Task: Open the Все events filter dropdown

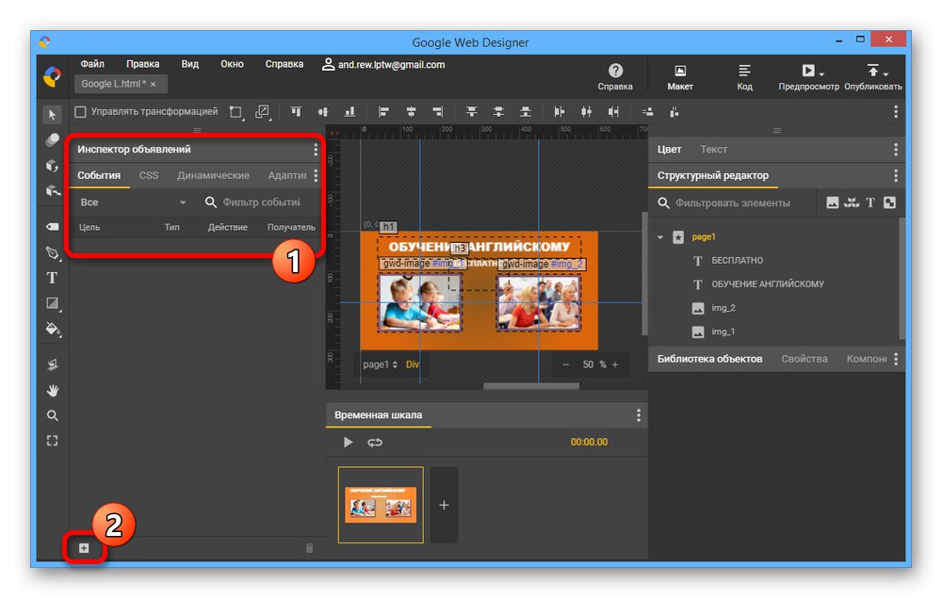Action: 132,202
